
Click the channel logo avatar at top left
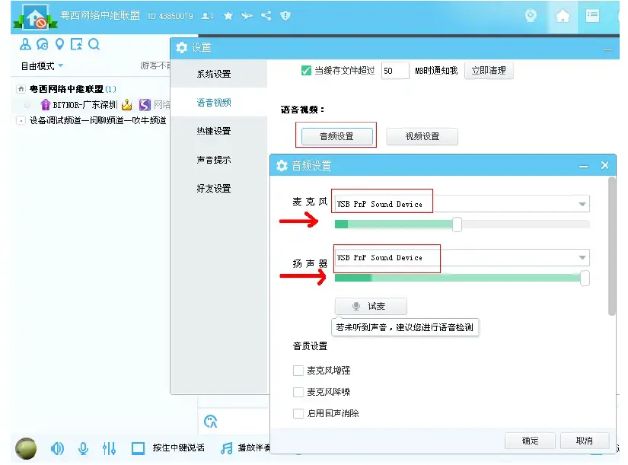36,18
